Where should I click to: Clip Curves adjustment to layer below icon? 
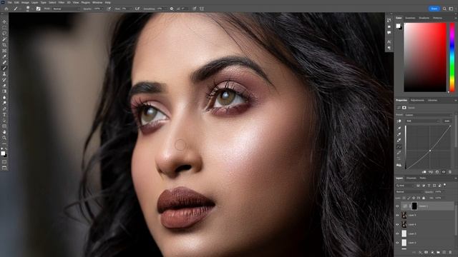[x=424, y=172]
